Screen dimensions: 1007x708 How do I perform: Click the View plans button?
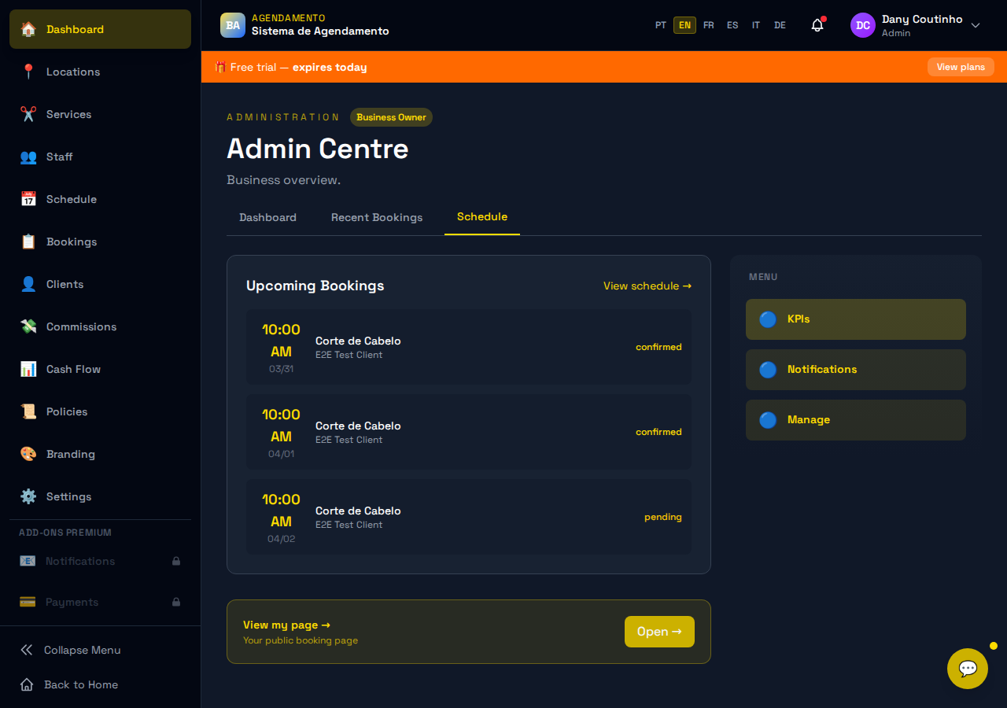pos(961,67)
